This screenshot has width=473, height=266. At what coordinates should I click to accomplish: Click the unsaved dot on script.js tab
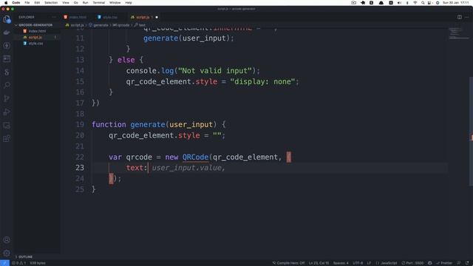157,17
